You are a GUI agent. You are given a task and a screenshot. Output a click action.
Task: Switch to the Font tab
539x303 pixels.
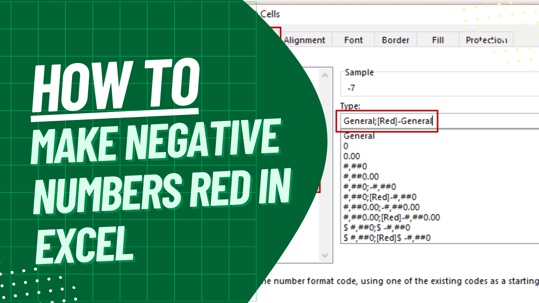(x=353, y=40)
